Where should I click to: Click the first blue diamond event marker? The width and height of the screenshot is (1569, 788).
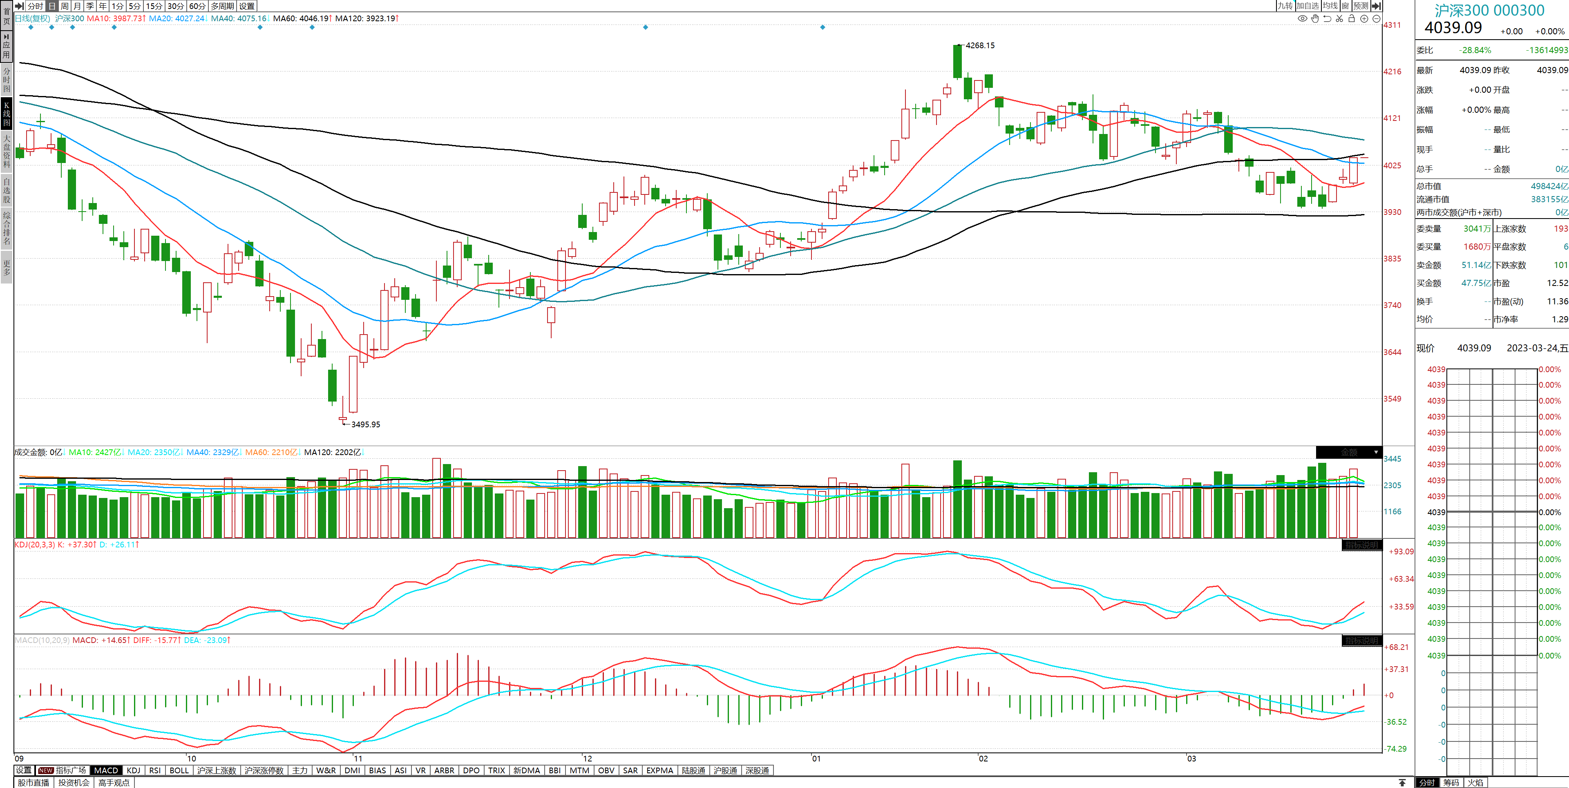pos(31,27)
